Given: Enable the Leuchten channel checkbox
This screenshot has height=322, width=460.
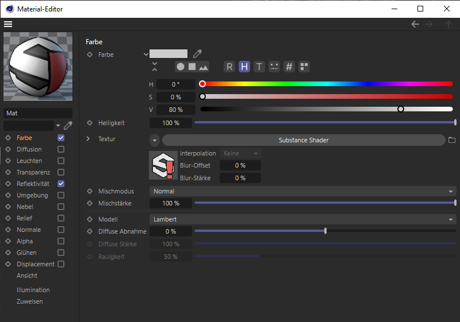Looking at the screenshot, I should (x=61, y=161).
